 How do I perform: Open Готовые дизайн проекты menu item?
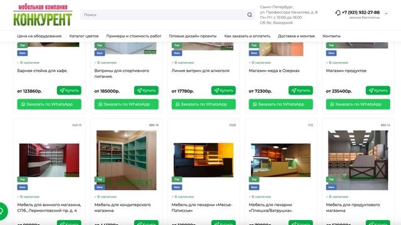click(192, 36)
